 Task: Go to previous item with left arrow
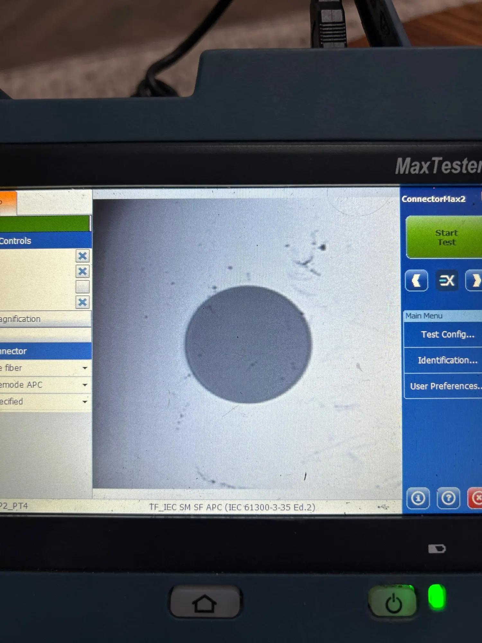pyautogui.click(x=416, y=281)
